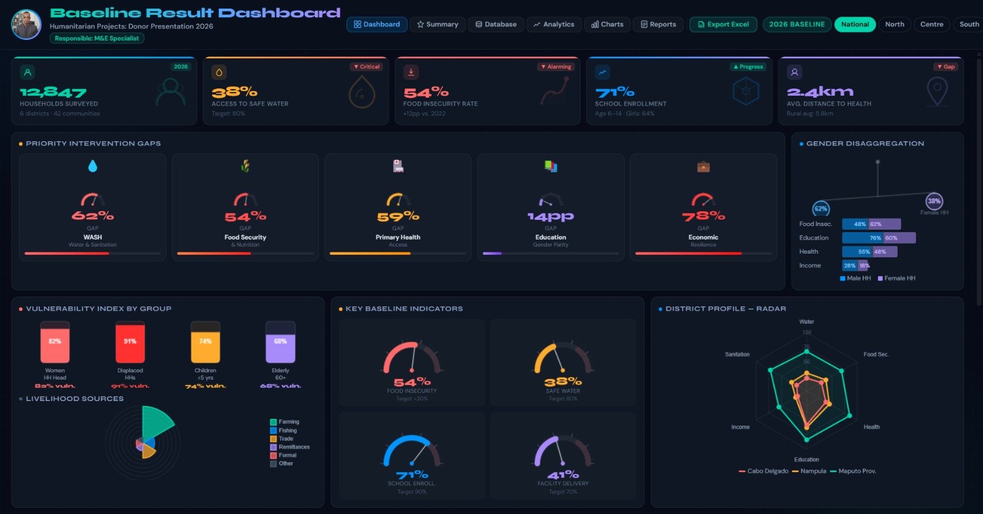This screenshot has width=983, height=514.
Task: Select the Centre region filter
Action: coord(931,25)
